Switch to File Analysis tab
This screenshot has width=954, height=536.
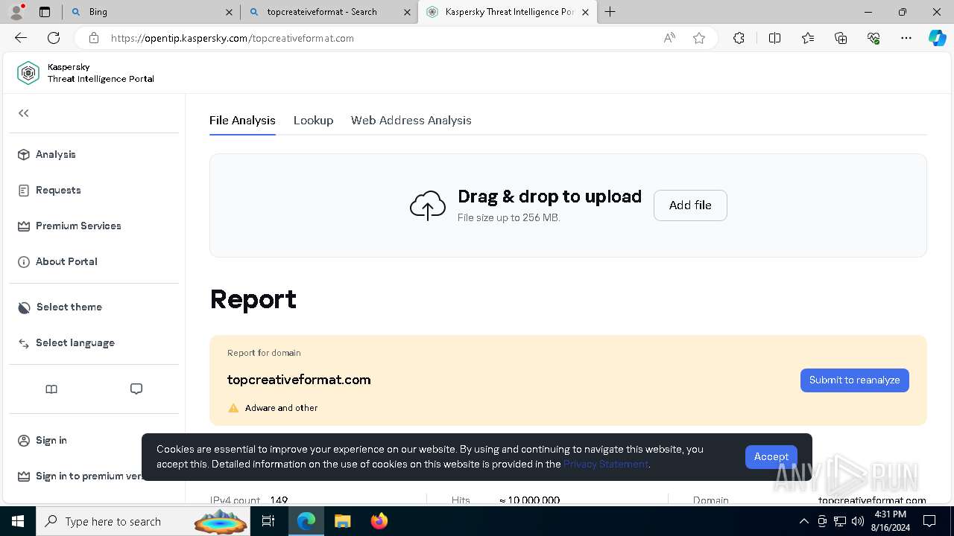coord(242,120)
